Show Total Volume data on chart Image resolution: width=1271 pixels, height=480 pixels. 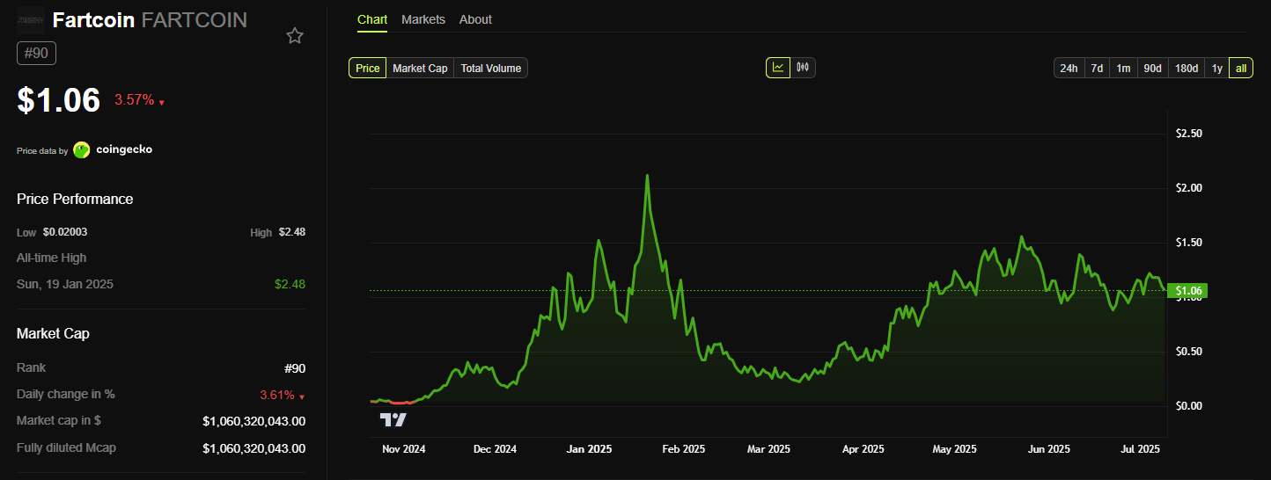[x=490, y=68]
